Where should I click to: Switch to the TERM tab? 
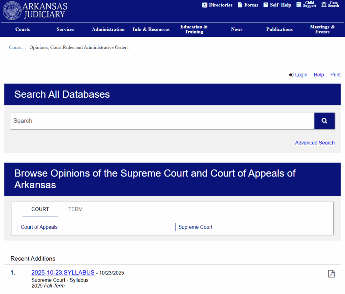point(75,209)
